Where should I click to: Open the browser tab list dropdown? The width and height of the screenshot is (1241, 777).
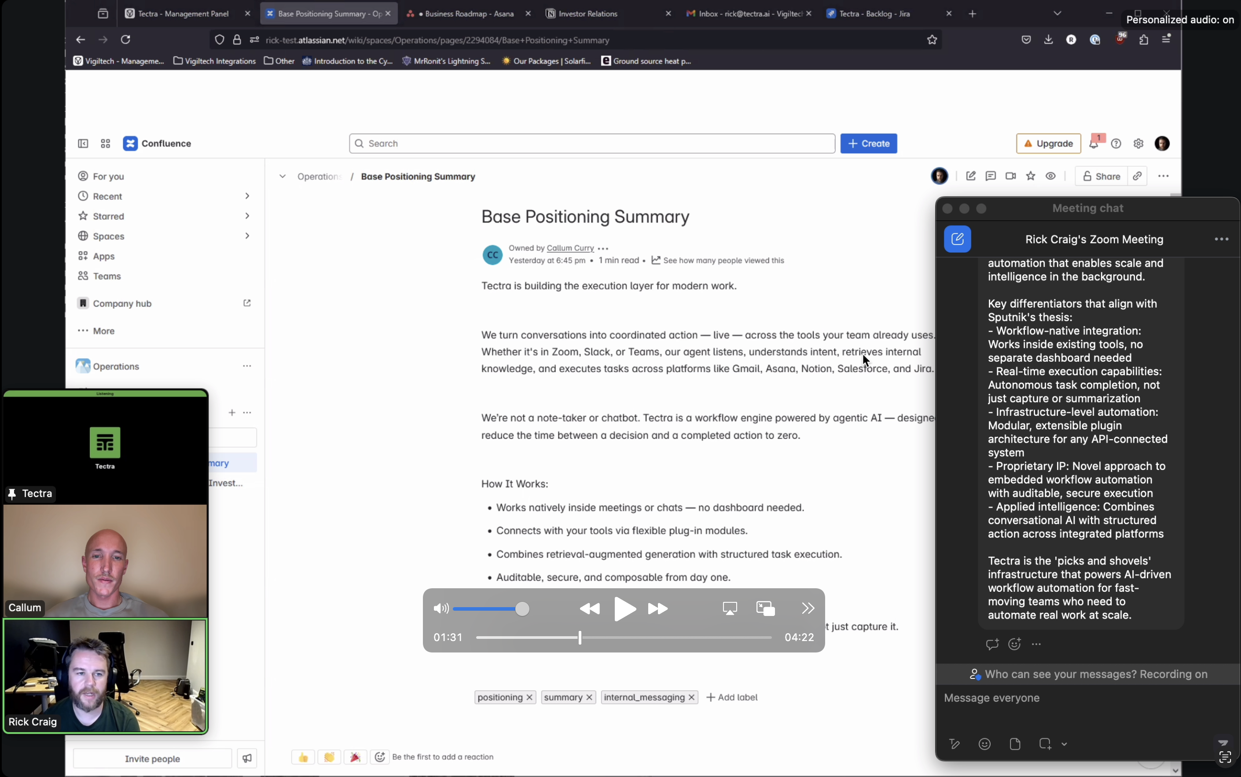[1057, 13]
